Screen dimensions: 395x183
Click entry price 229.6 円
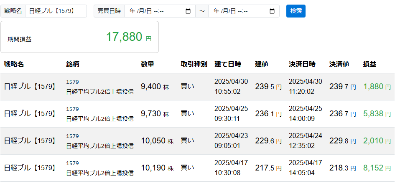click(268, 141)
